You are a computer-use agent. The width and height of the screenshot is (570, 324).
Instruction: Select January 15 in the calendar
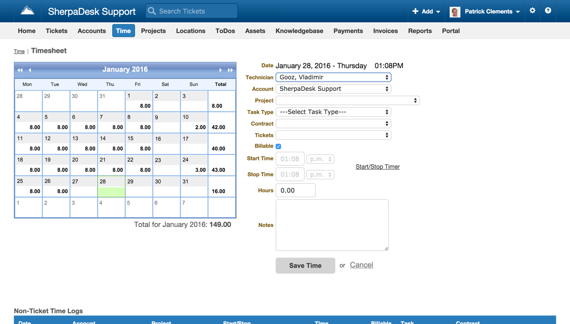pos(138,143)
